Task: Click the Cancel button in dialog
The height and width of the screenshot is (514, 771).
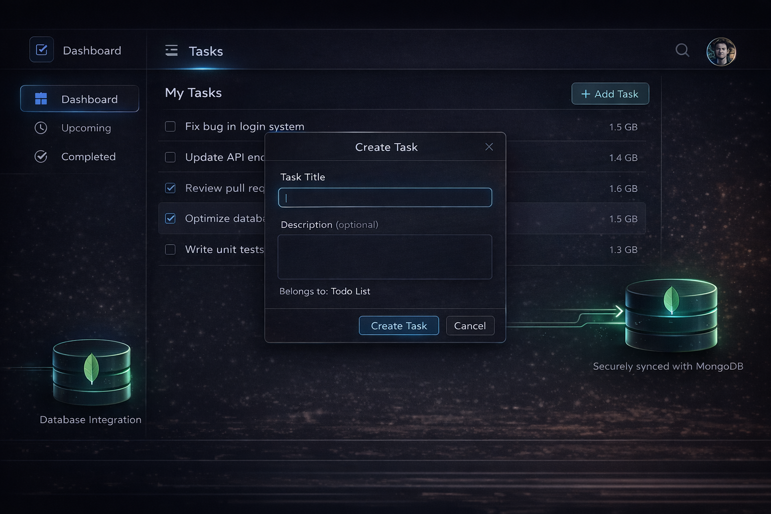Action: point(470,326)
